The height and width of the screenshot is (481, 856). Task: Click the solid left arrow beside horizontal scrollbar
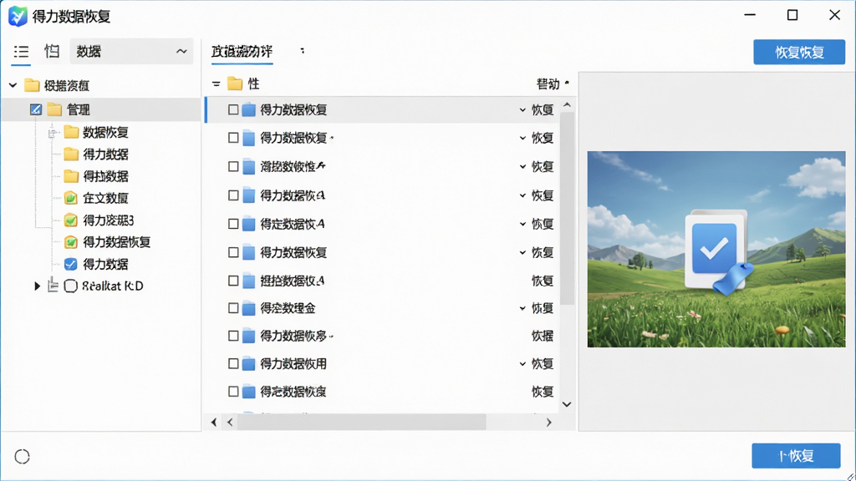214,422
